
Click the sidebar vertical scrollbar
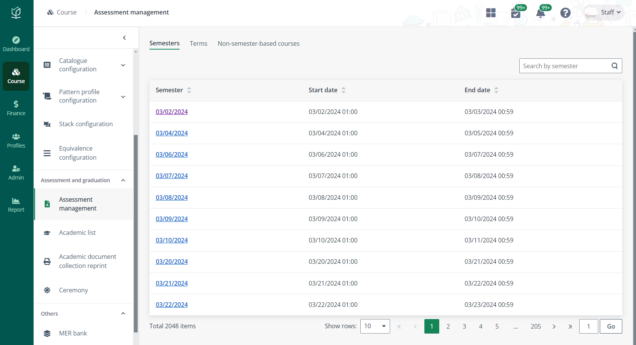click(x=136, y=233)
